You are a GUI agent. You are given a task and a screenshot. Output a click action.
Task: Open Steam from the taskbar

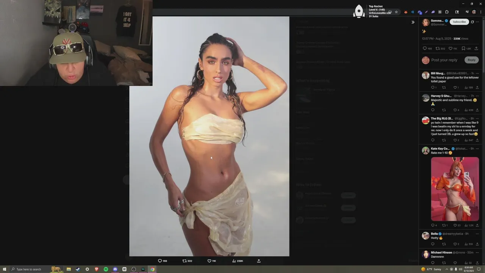[x=78, y=269]
